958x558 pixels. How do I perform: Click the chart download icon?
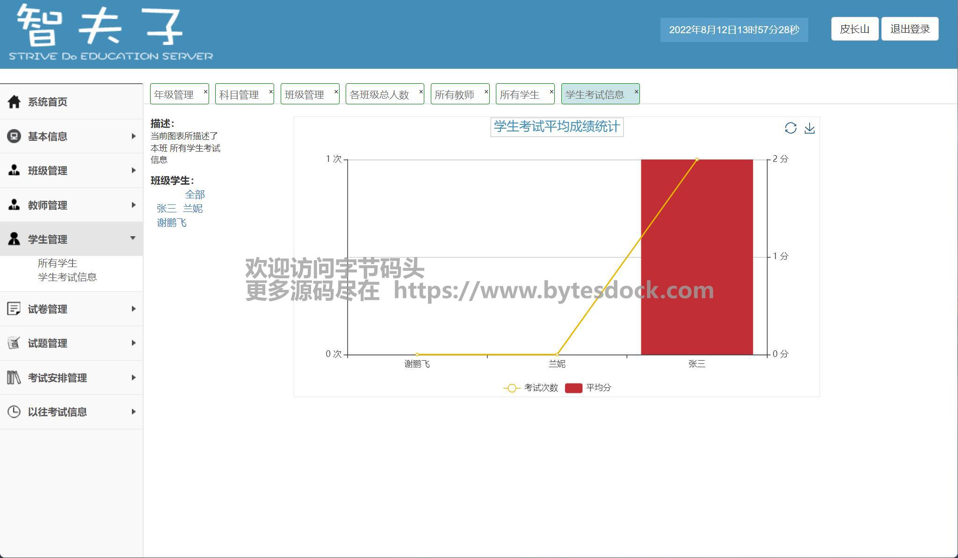[810, 128]
